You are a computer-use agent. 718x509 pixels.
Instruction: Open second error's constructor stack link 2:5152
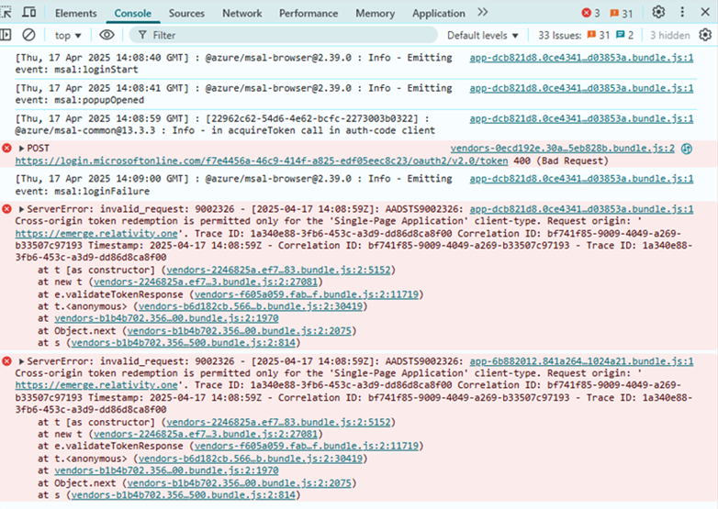(278, 422)
